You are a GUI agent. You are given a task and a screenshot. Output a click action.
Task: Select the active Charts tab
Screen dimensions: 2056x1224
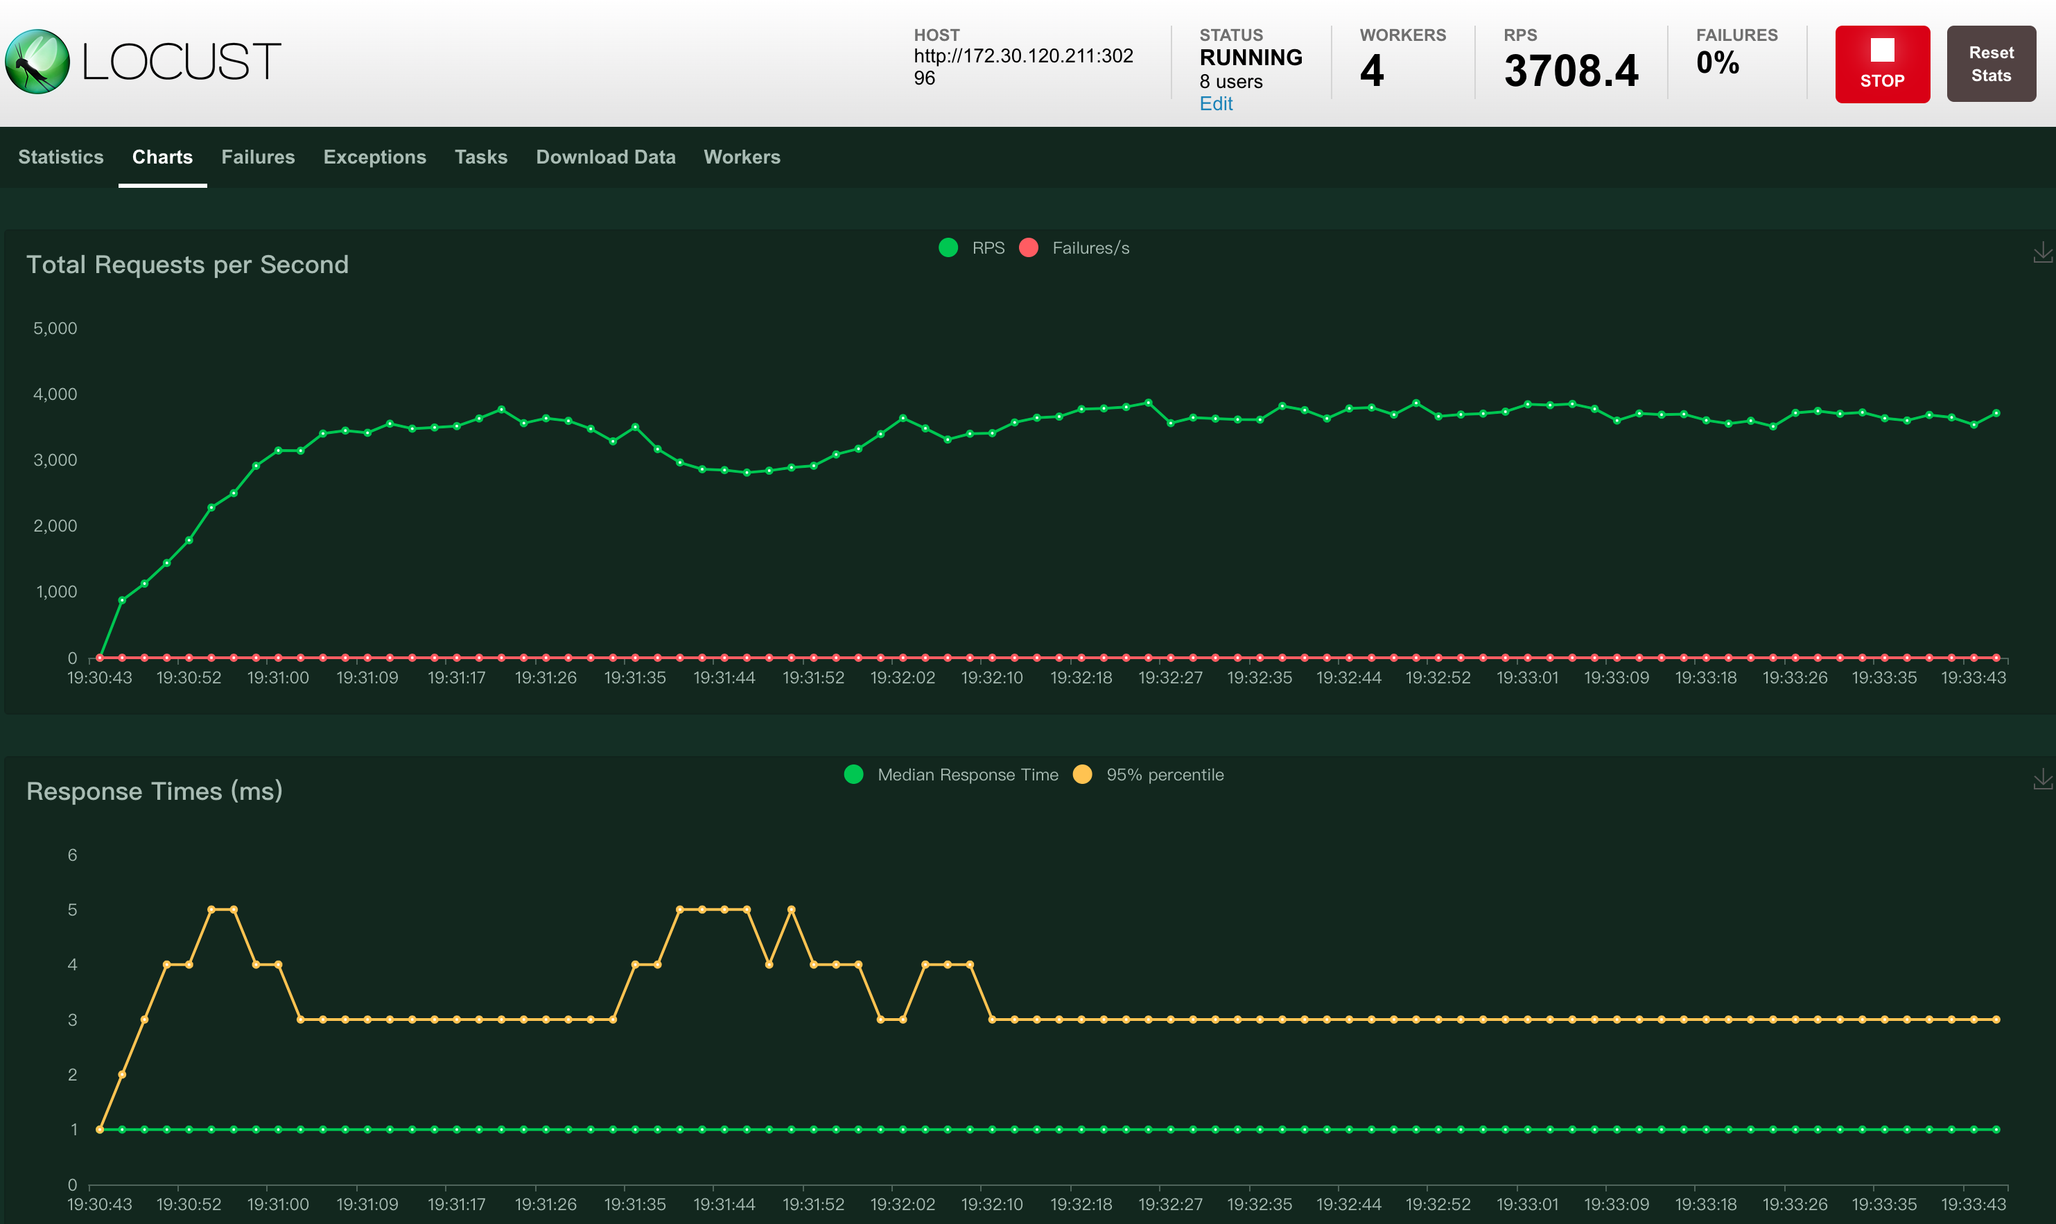pos(162,157)
